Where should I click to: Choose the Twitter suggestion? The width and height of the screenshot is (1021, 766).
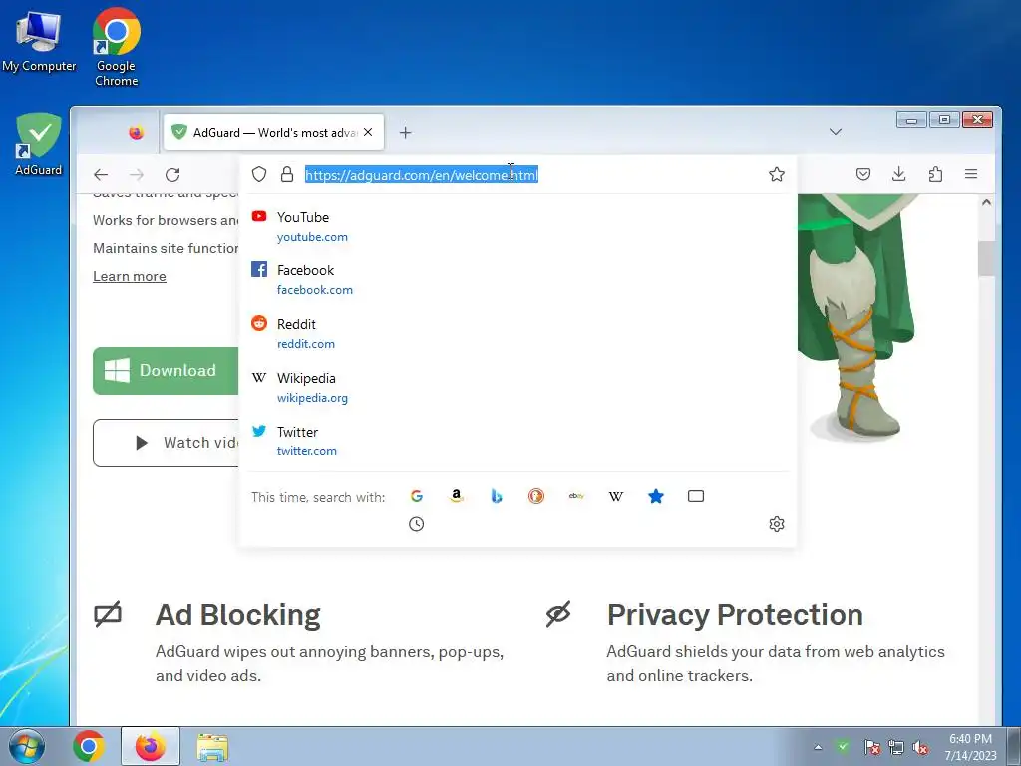tap(517, 441)
